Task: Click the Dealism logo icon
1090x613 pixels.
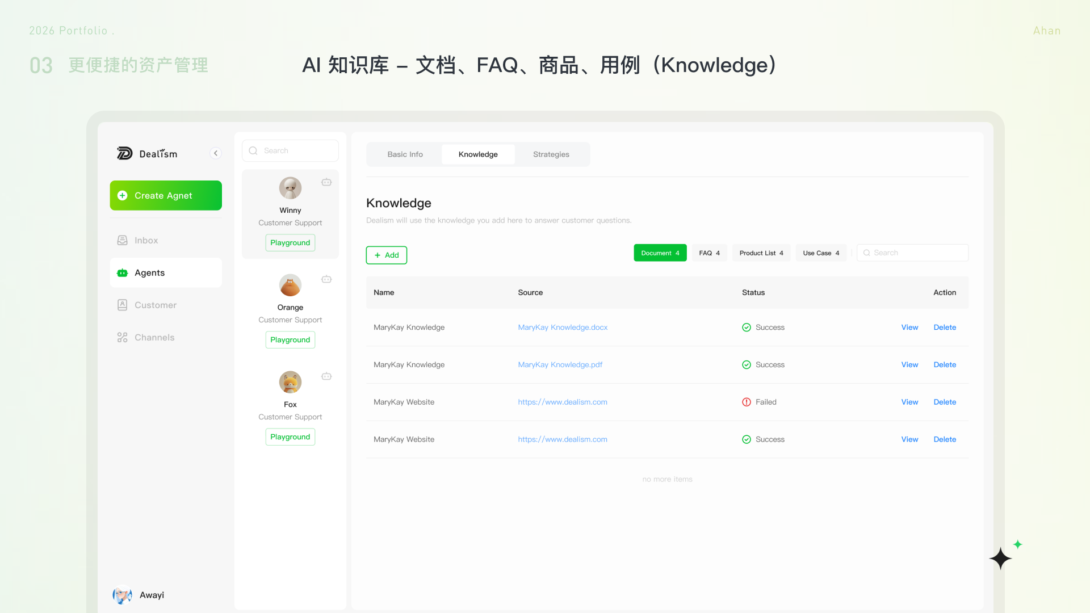Action: pos(124,153)
